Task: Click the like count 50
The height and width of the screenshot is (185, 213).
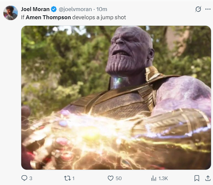Action: coord(119,178)
